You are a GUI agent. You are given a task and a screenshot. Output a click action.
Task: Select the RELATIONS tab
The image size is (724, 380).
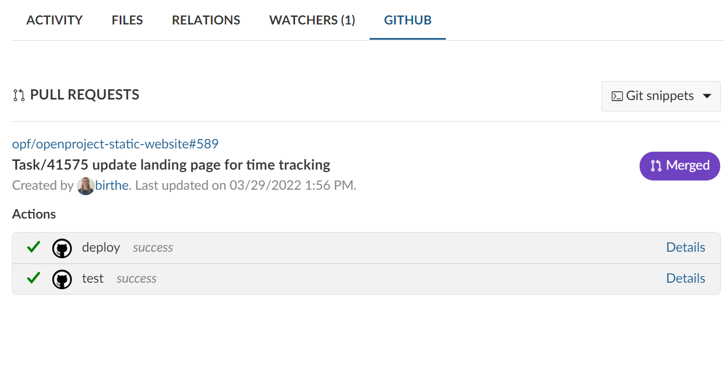(x=206, y=20)
